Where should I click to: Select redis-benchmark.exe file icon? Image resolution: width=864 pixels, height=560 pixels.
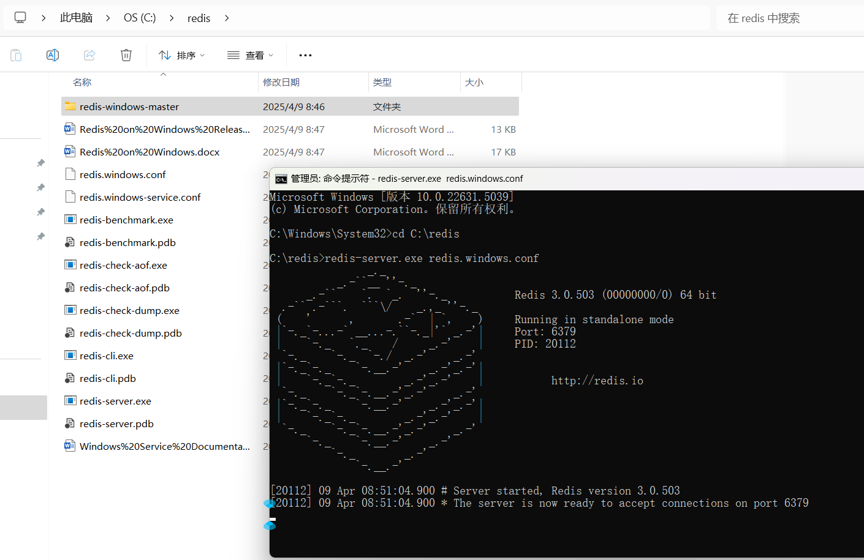click(x=70, y=219)
